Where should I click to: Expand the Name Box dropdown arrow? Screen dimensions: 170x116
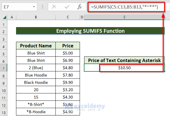[34, 6]
